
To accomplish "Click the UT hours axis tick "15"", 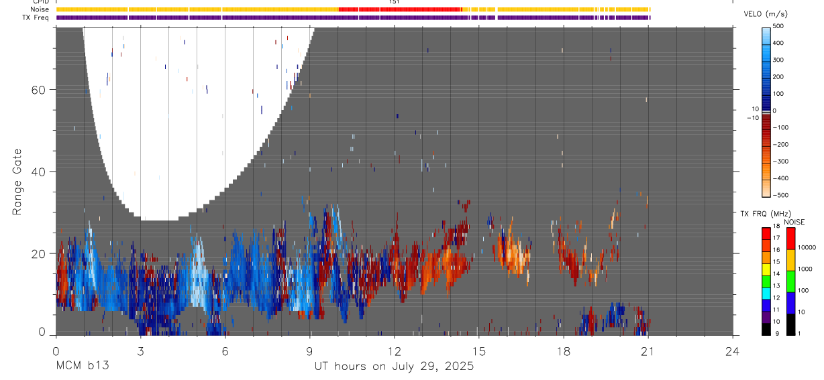I will click(x=479, y=351).
